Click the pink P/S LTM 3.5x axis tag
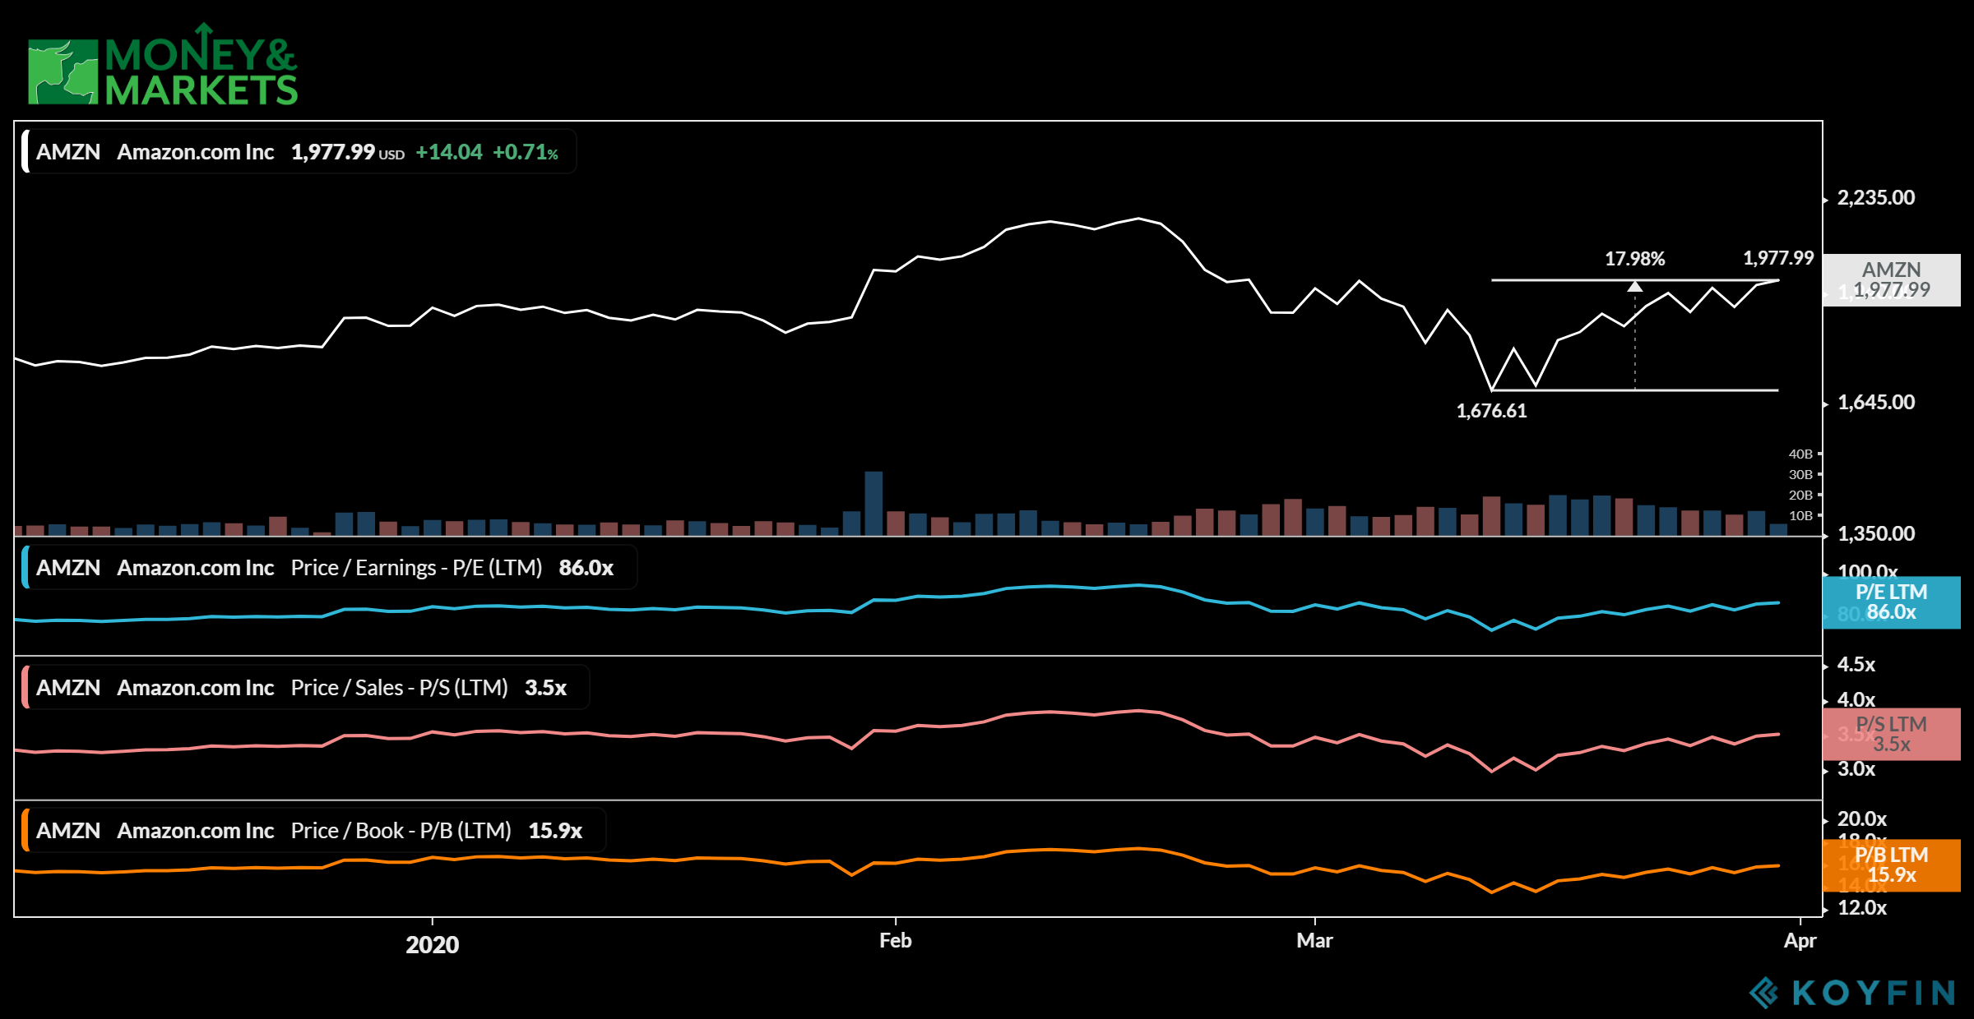The height and width of the screenshot is (1019, 1974). (x=1892, y=735)
